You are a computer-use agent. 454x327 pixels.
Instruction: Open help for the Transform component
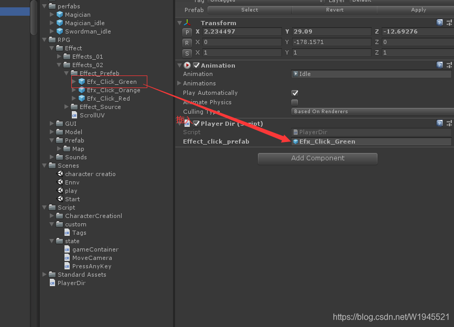coord(439,23)
